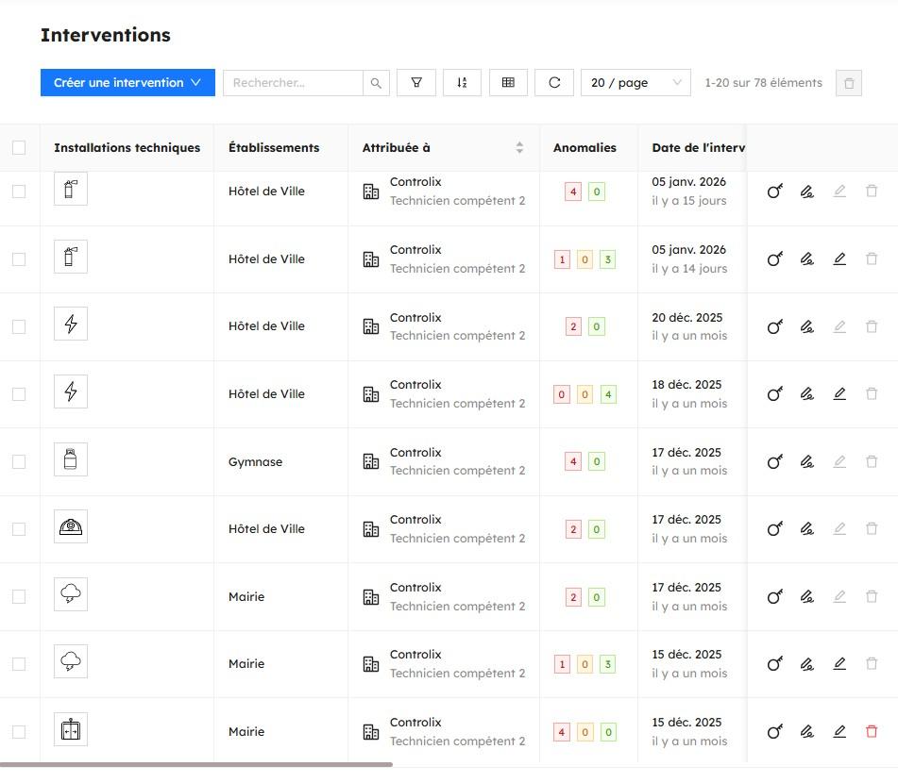Select the Anomalies column header
898x783 pixels.
[584, 147]
